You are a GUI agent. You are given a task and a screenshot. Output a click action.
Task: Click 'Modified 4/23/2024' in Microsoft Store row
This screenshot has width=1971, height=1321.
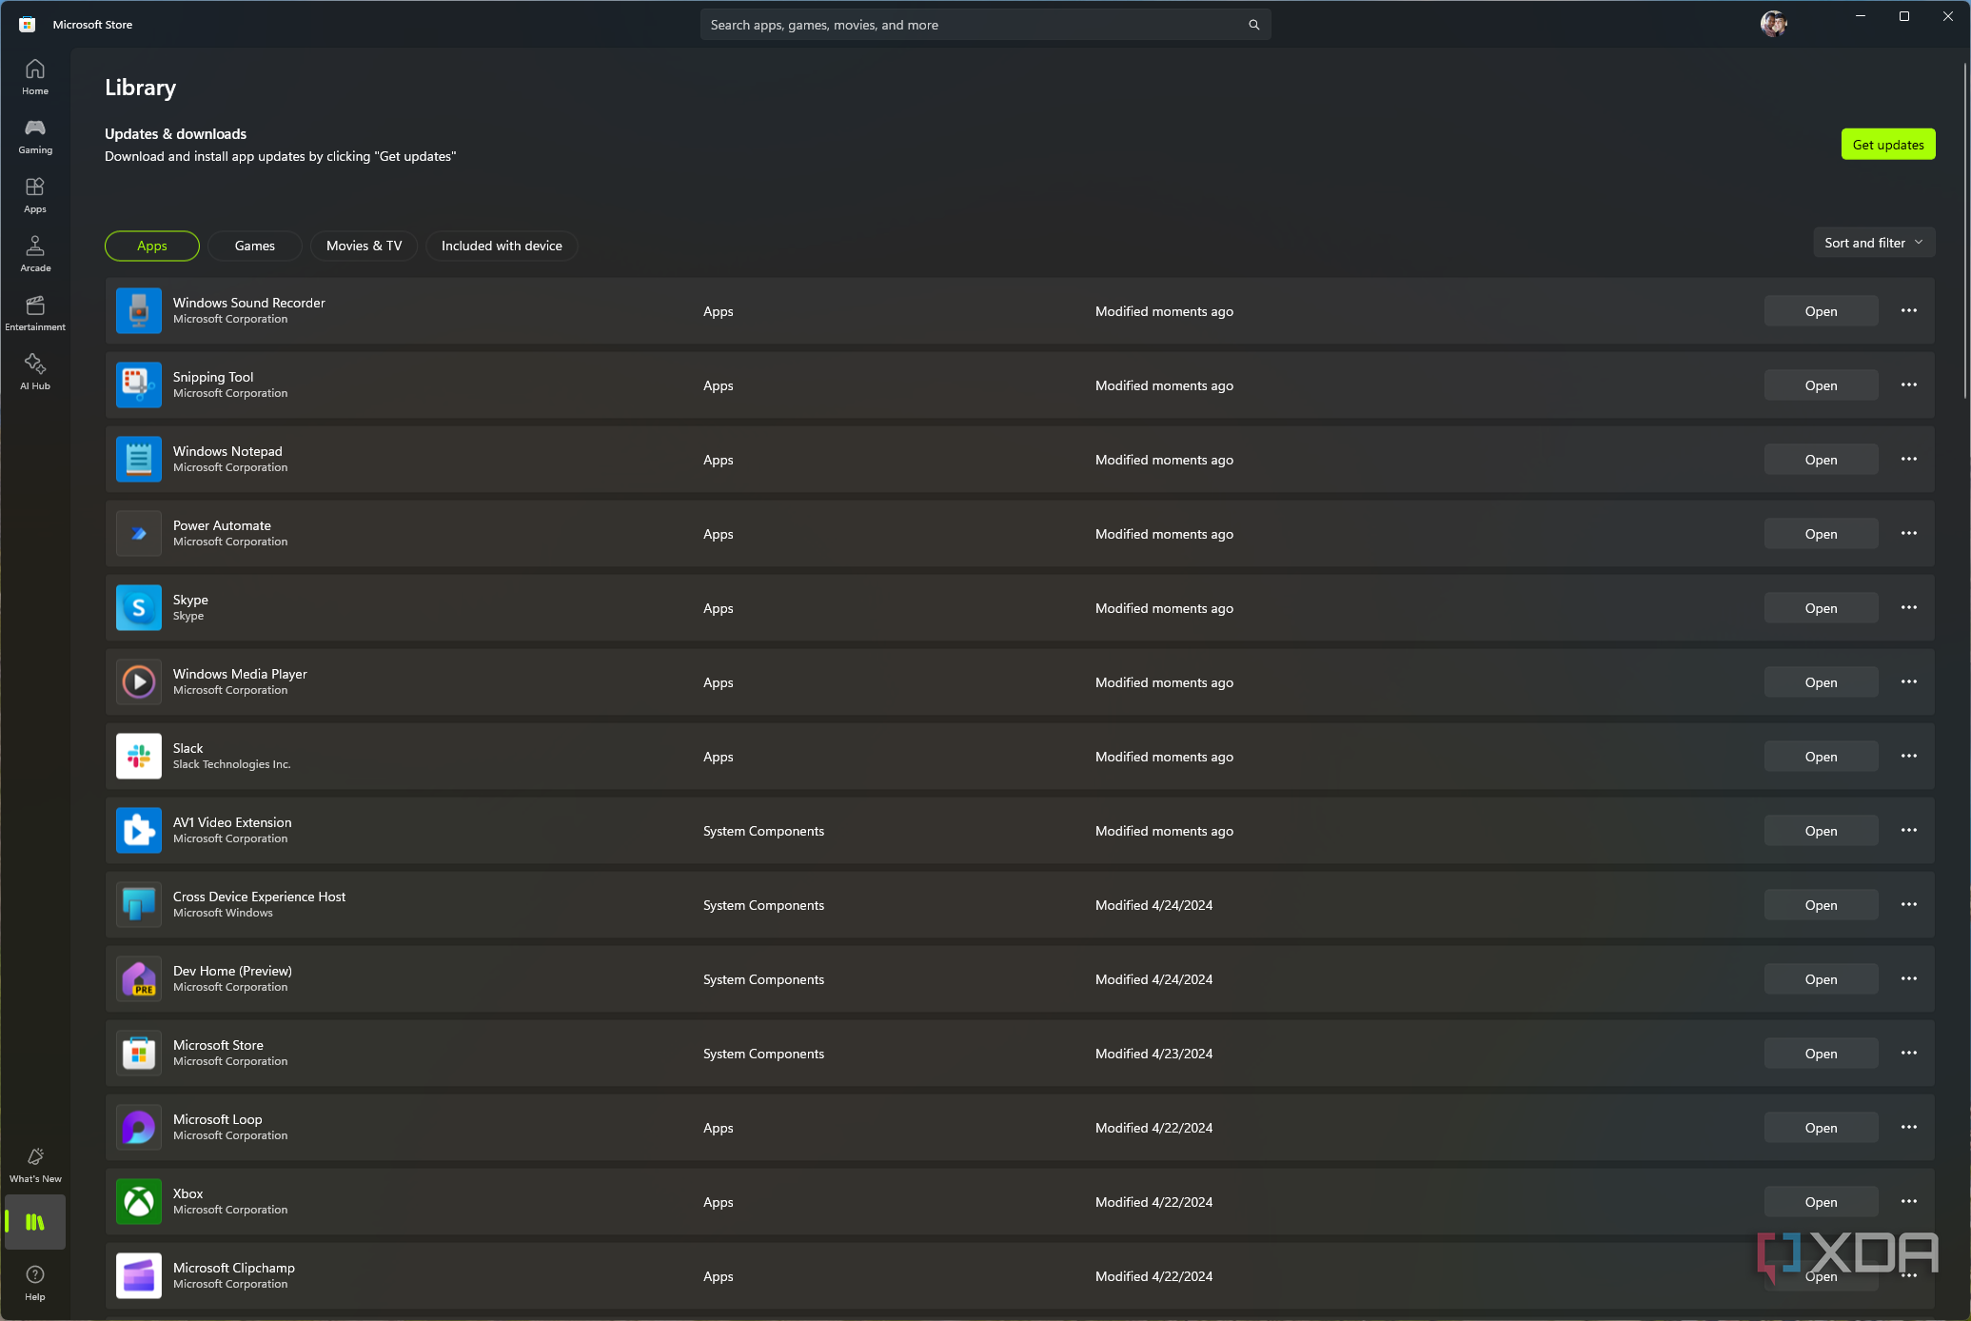pos(1153,1054)
